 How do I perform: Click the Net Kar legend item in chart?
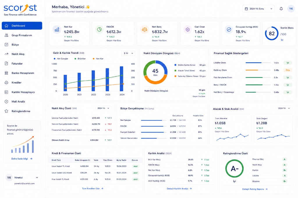pyautogui.click(x=98, y=59)
